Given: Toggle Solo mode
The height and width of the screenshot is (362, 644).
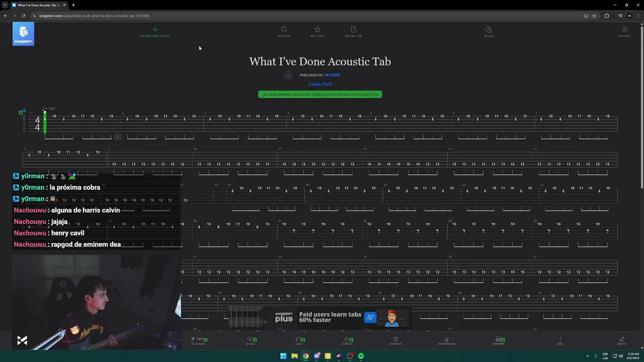Looking at the screenshot, I should (x=299, y=340).
